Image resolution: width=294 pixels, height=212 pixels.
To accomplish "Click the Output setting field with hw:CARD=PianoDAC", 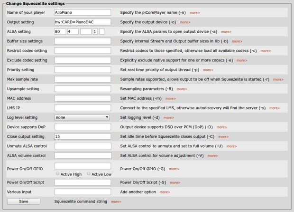I will point(83,22).
